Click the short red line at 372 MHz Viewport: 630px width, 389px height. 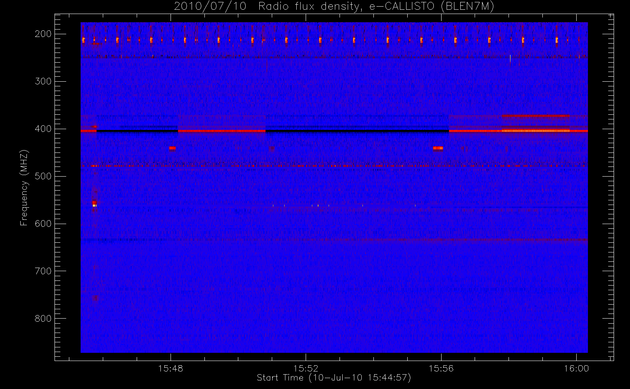536,116
